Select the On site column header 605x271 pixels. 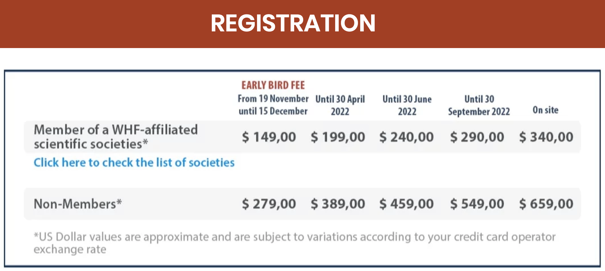[545, 110]
